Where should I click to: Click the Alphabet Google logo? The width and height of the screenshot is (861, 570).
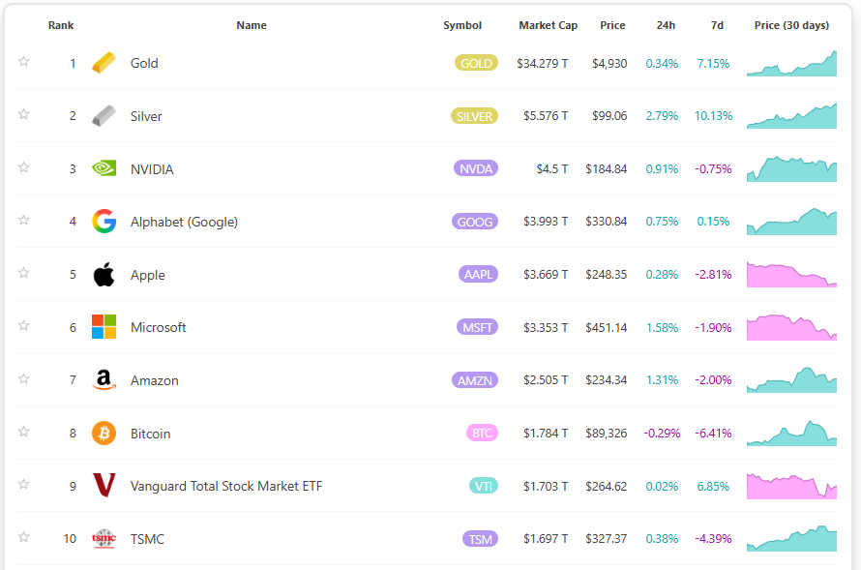pos(104,222)
